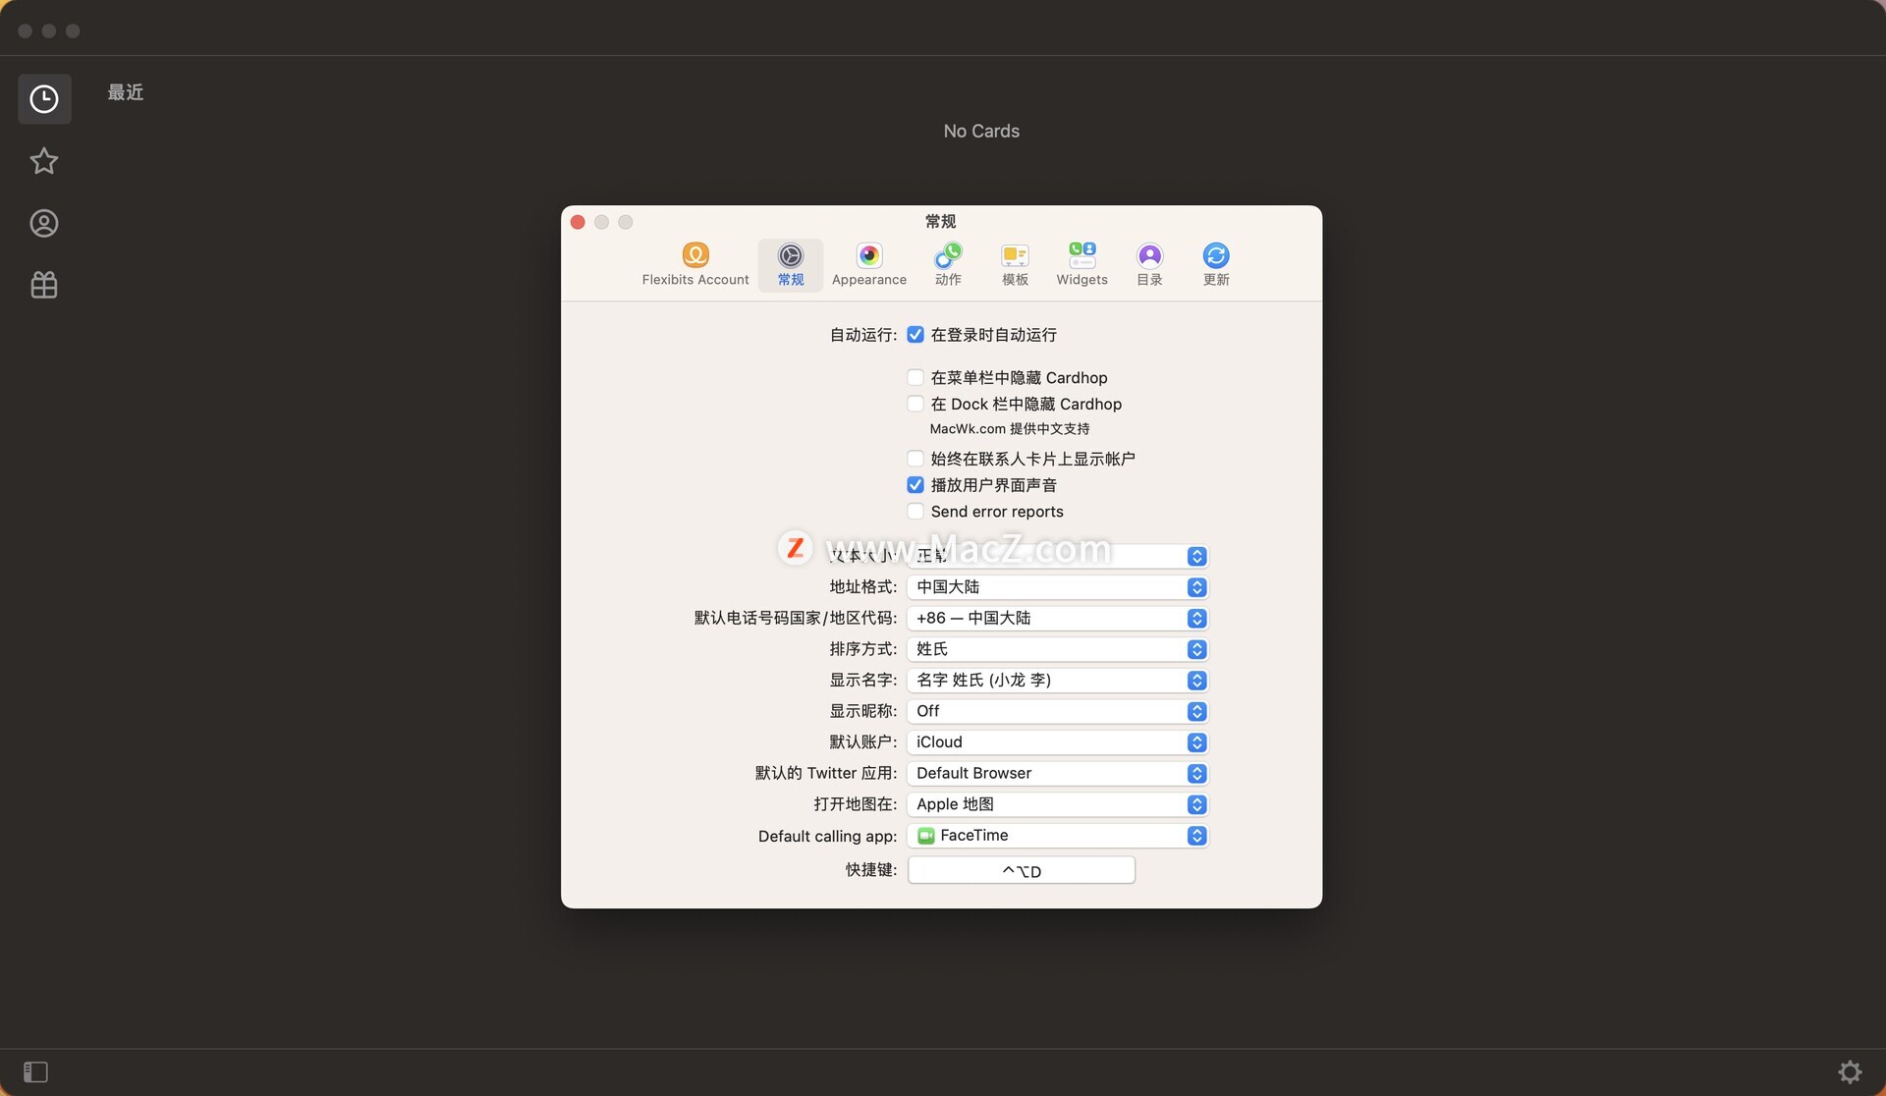
Task: Open the 显示名字 name display dropdown
Action: click(x=1057, y=681)
